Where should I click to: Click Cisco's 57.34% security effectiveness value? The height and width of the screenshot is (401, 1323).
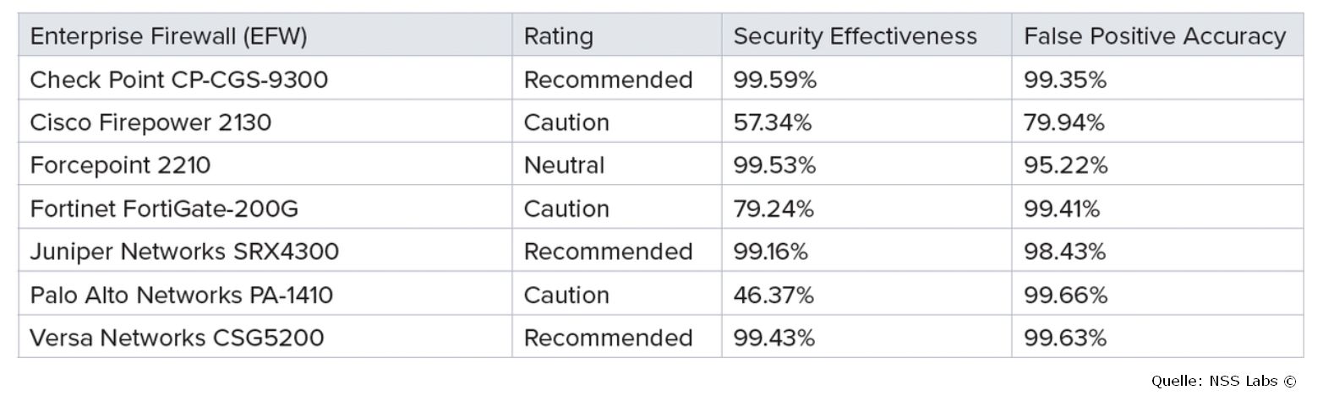click(773, 122)
